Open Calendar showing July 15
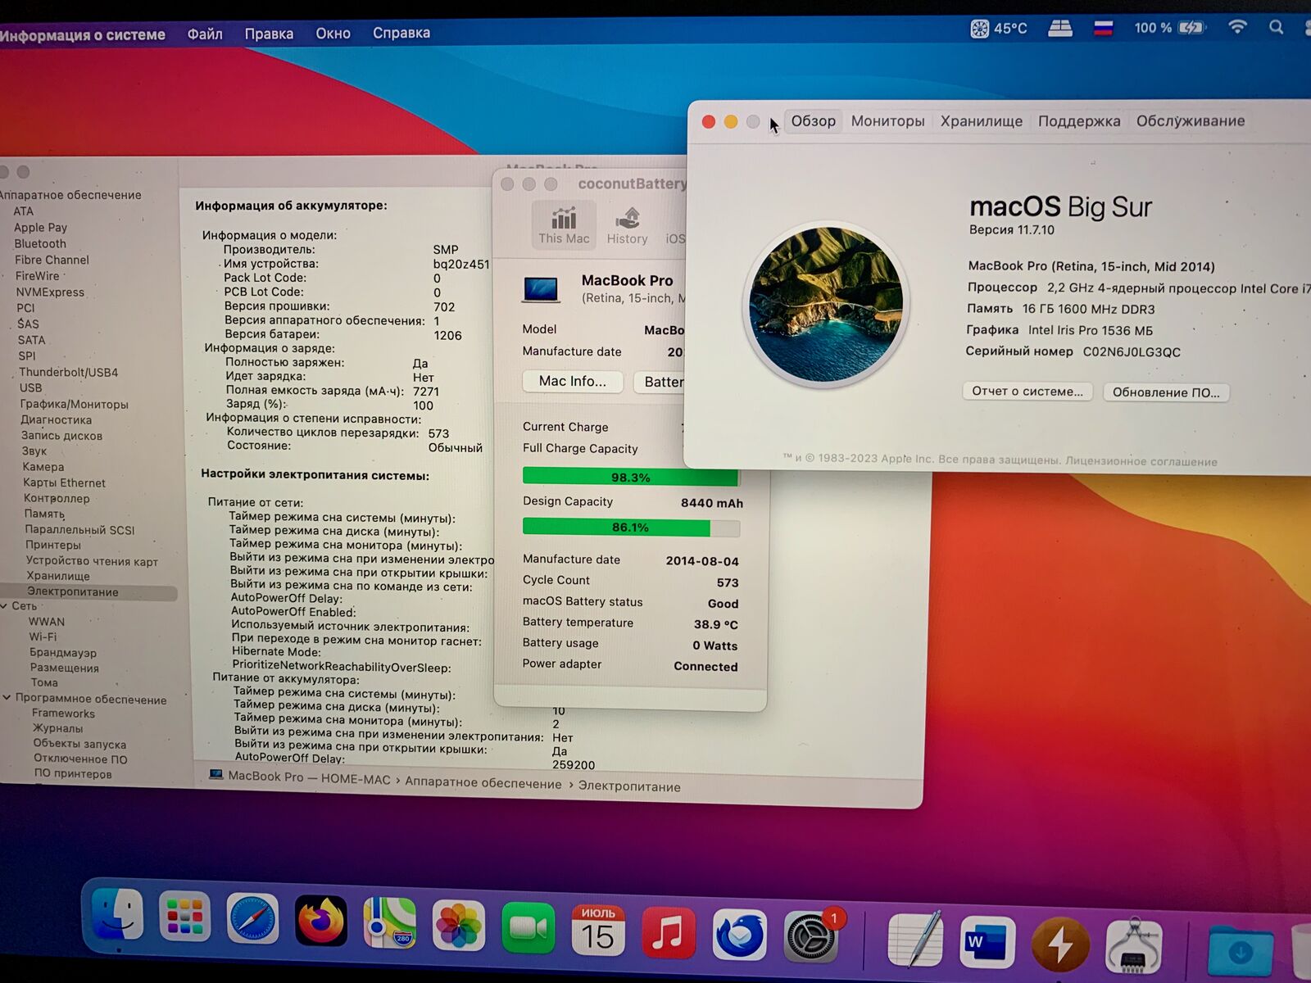This screenshot has width=1311, height=983. pyautogui.click(x=598, y=930)
